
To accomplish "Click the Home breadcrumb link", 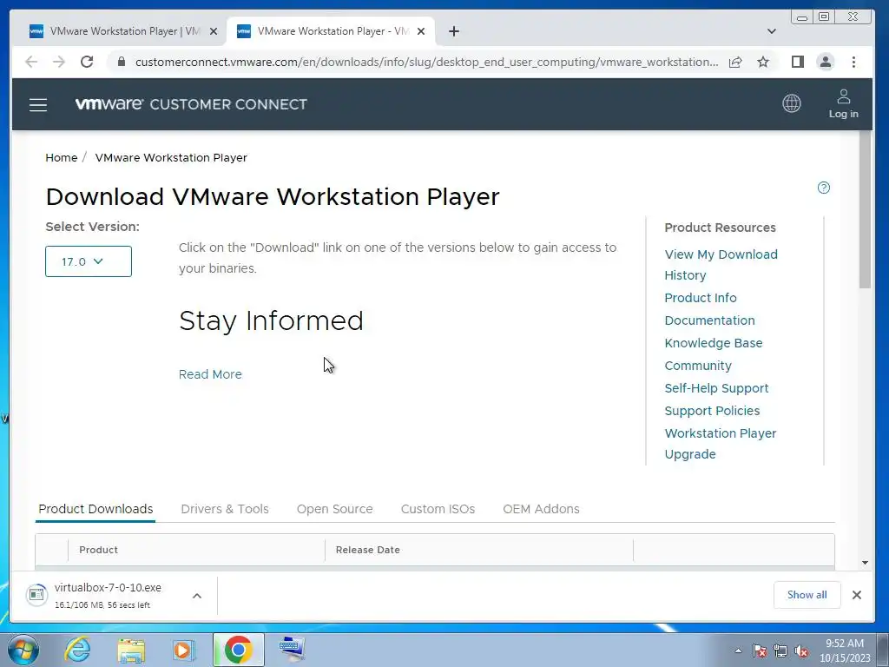I will (x=62, y=158).
